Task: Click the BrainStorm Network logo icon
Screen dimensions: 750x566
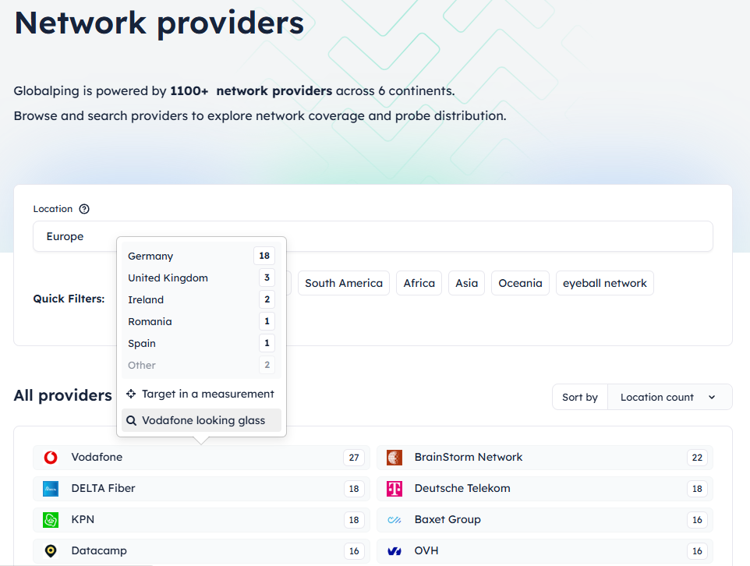Action: (x=394, y=458)
